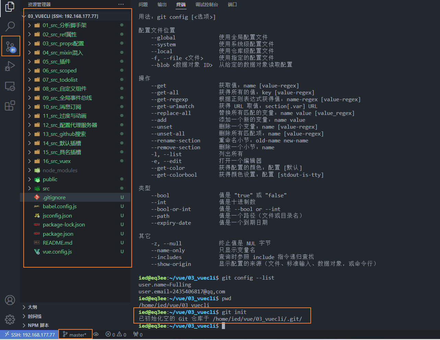Click the Git icon beside .gitignore

click(x=37, y=197)
